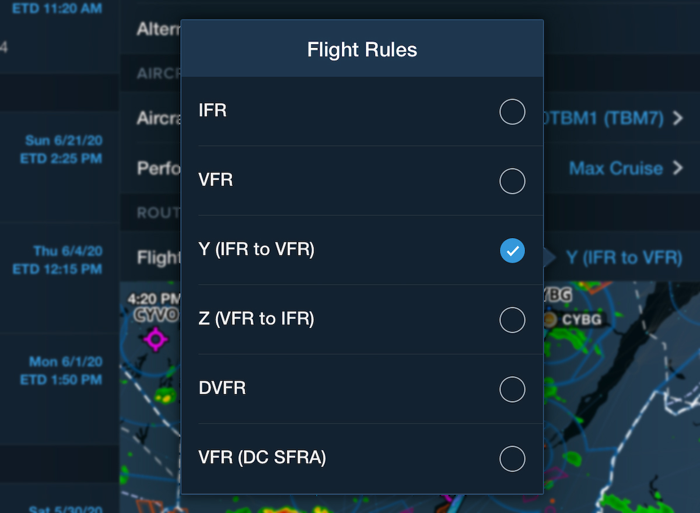Choose the DVFR radio circle
This screenshot has height=513, width=700.
[x=512, y=389]
